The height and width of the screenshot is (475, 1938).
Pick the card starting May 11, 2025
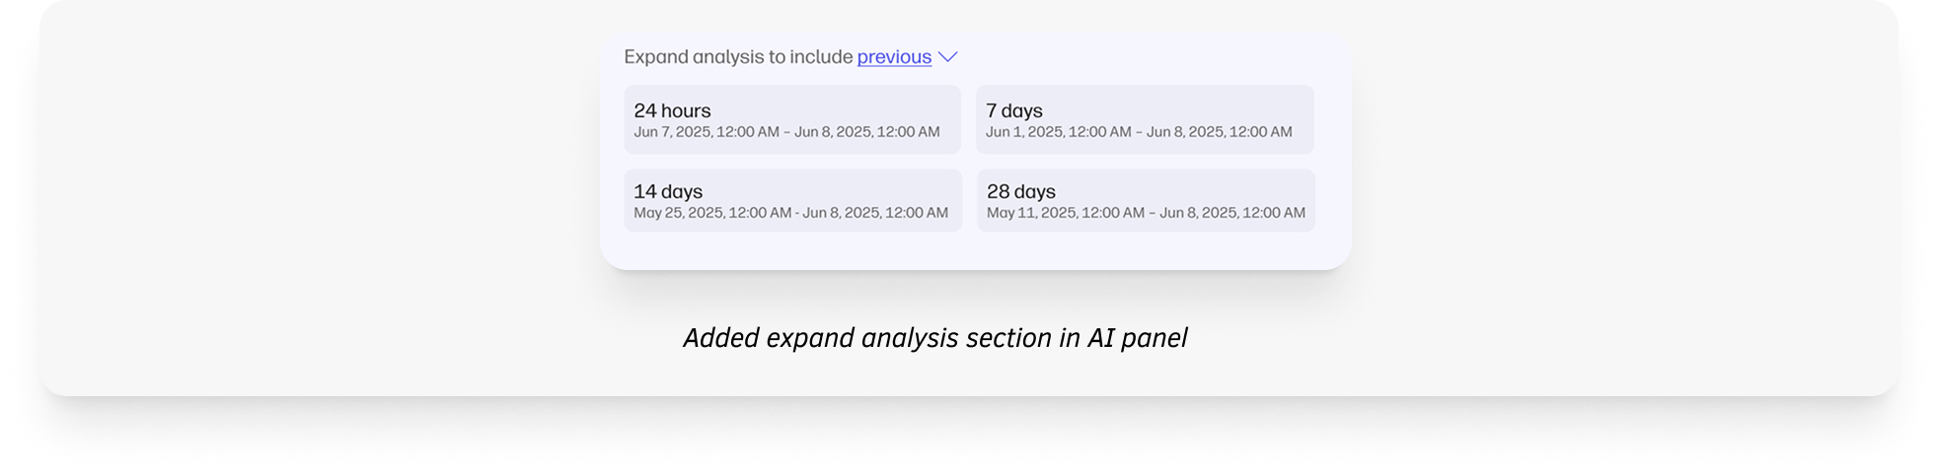click(1145, 200)
